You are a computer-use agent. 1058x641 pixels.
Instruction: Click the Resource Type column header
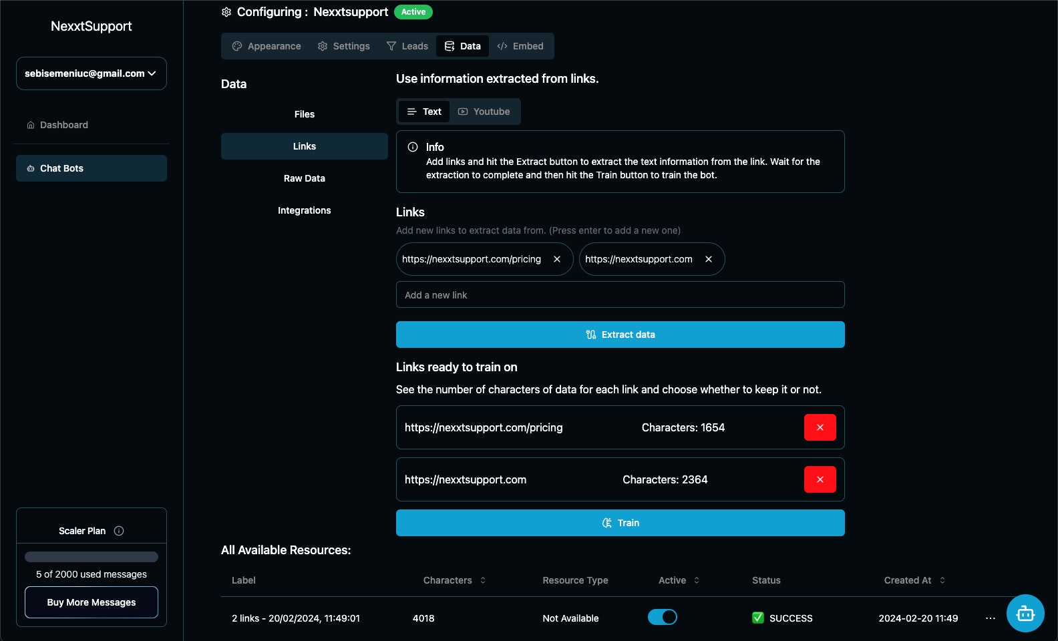[575, 580]
